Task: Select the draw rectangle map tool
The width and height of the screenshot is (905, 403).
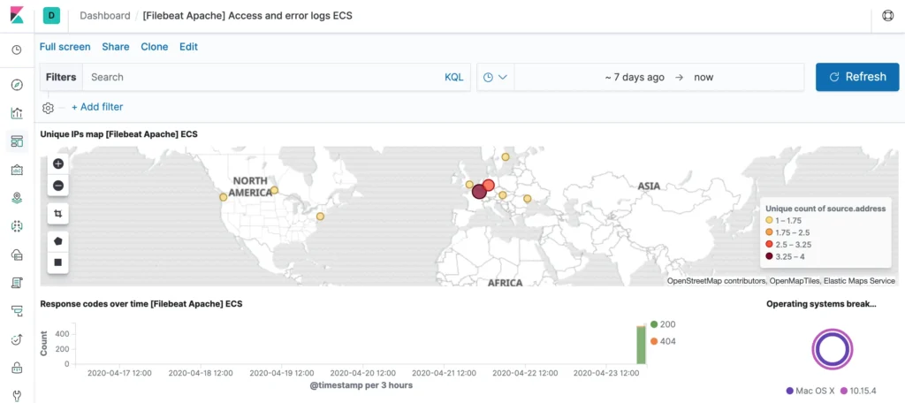Action: pyautogui.click(x=57, y=262)
